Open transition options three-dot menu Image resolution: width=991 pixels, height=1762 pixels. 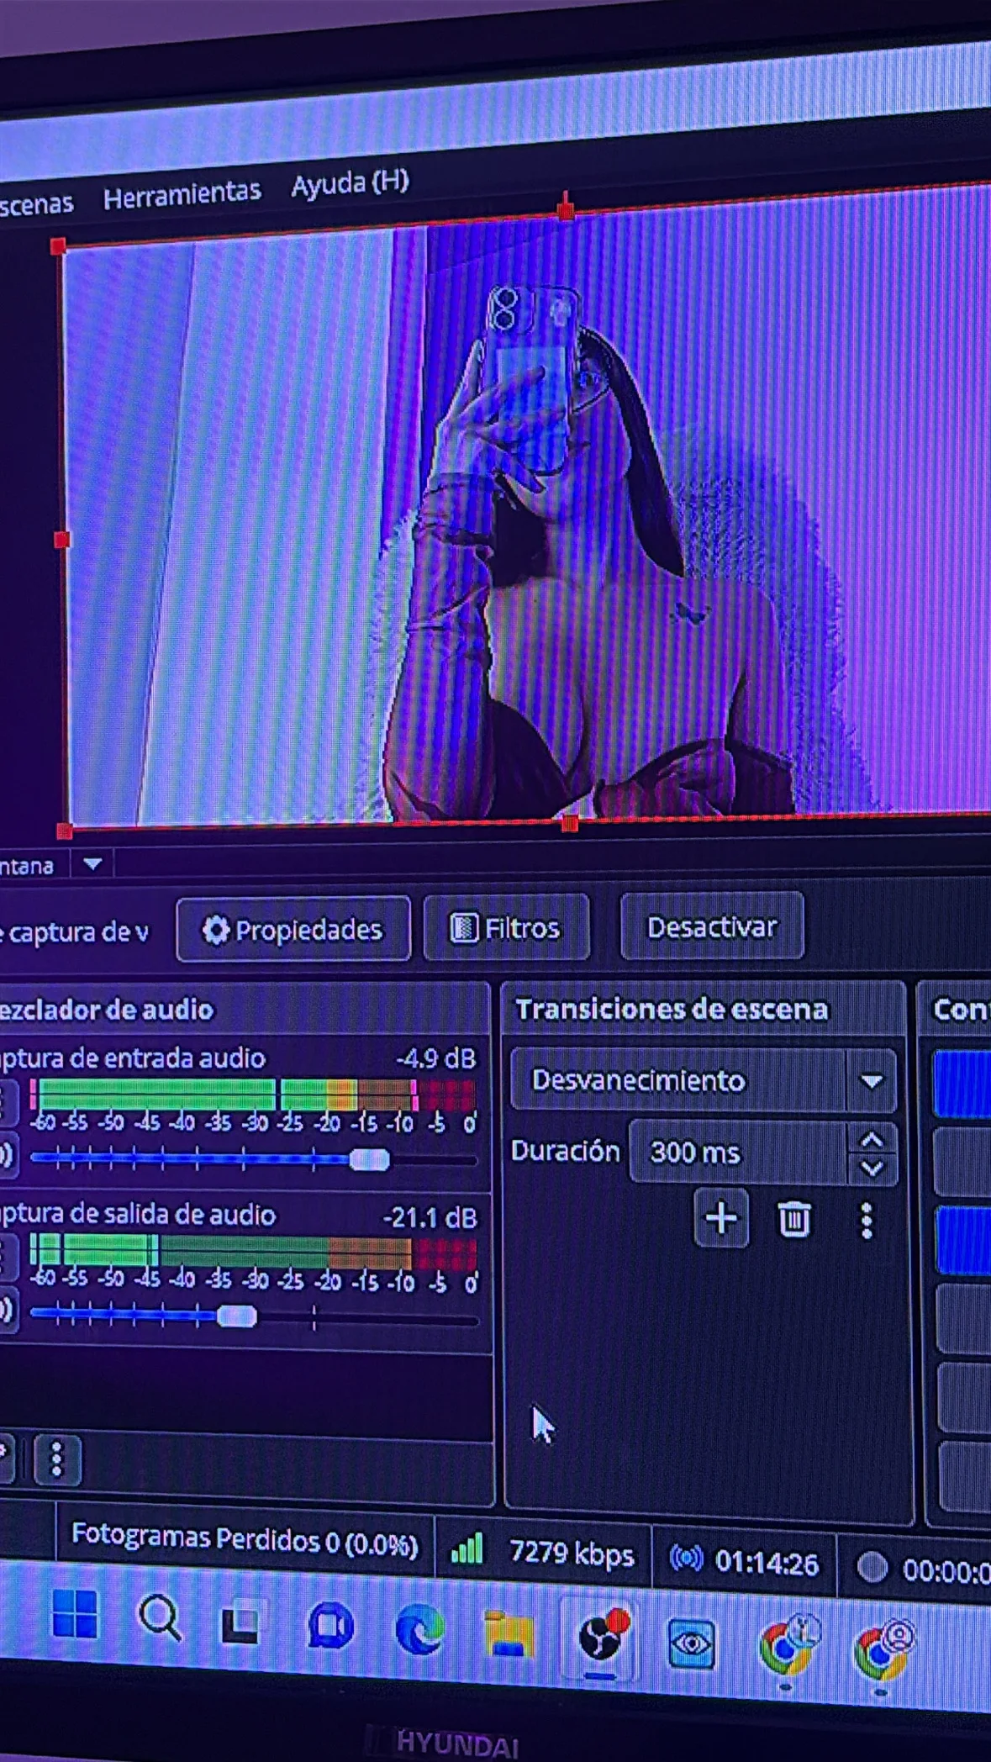pos(866,1221)
